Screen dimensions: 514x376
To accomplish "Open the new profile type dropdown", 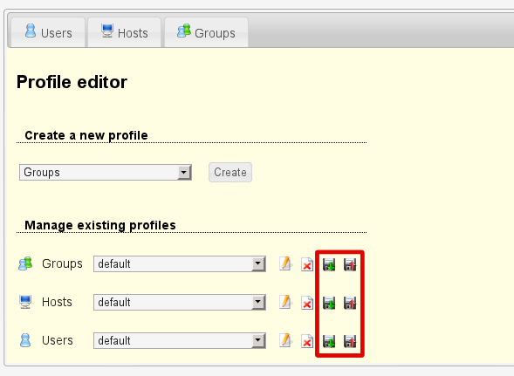I will click(x=106, y=173).
